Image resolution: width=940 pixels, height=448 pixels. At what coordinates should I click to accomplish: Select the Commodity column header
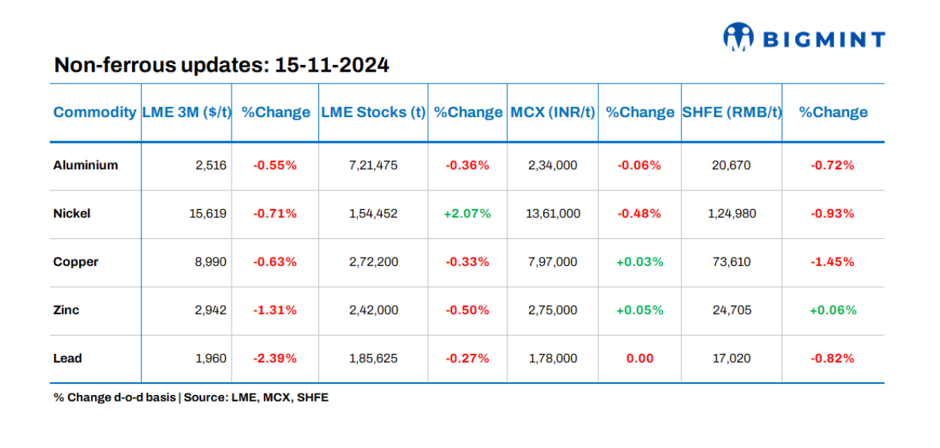click(95, 112)
